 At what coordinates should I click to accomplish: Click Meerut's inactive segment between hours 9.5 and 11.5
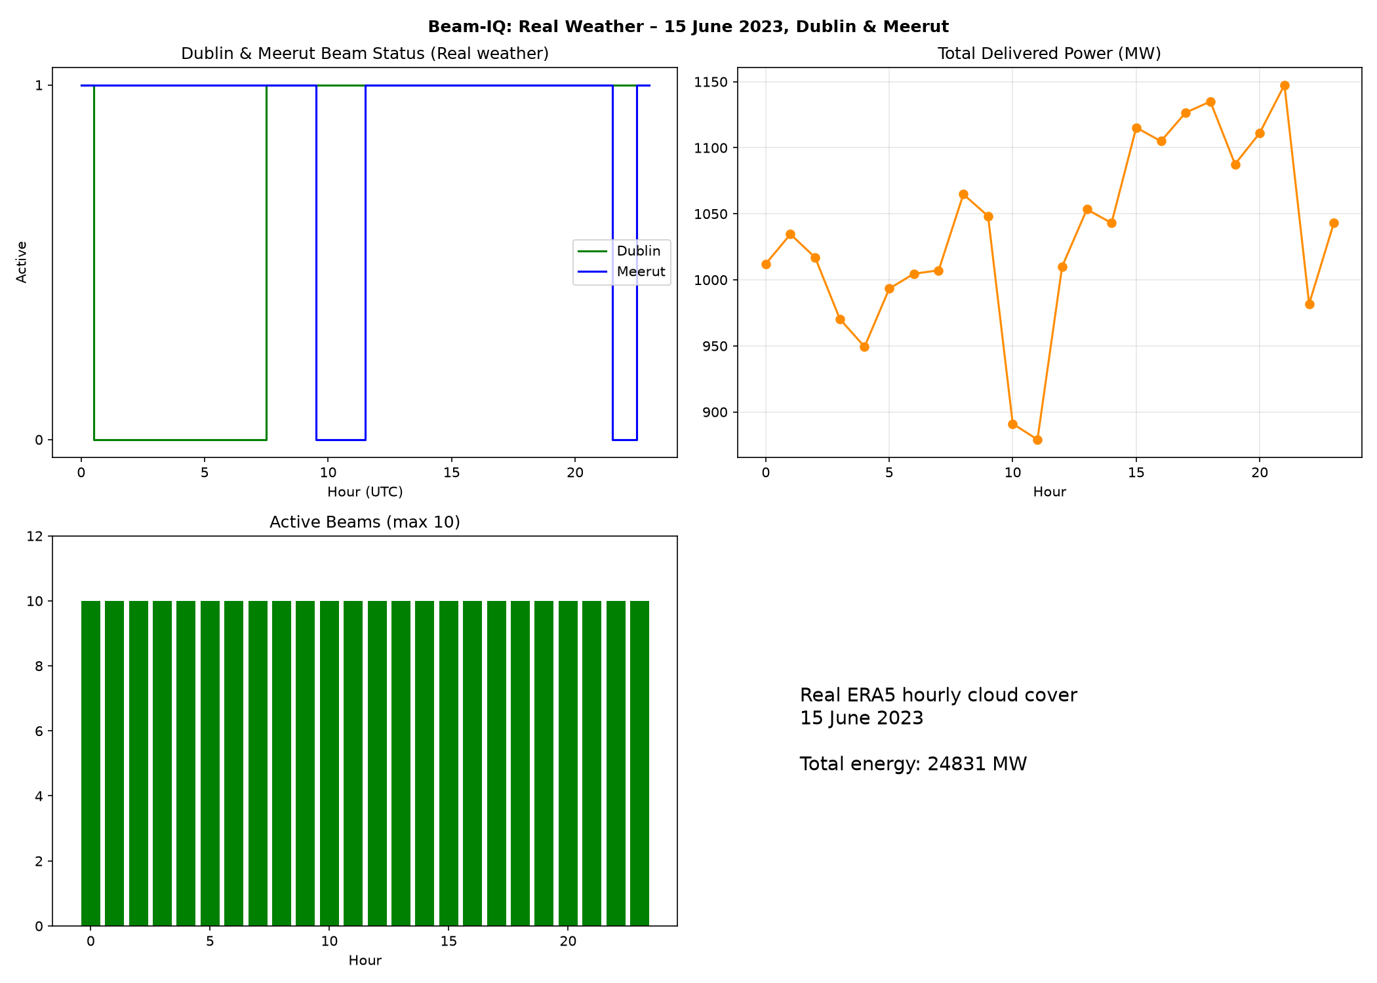coord(341,440)
